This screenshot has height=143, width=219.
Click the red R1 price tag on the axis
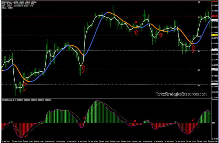coord(215,16)
